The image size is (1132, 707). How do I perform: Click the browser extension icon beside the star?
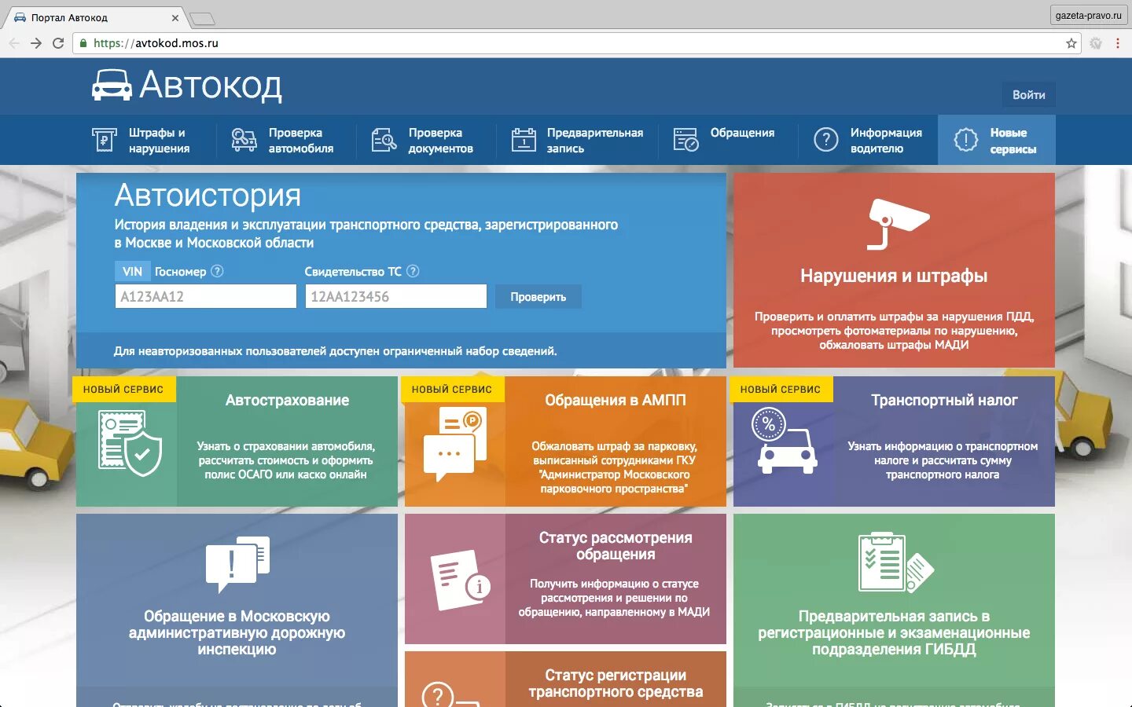coord(1095,43)
